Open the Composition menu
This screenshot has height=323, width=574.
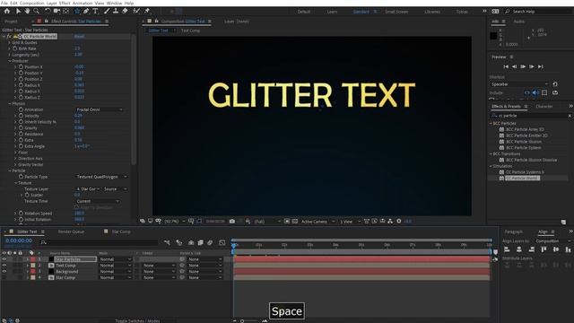click(32, 3)
